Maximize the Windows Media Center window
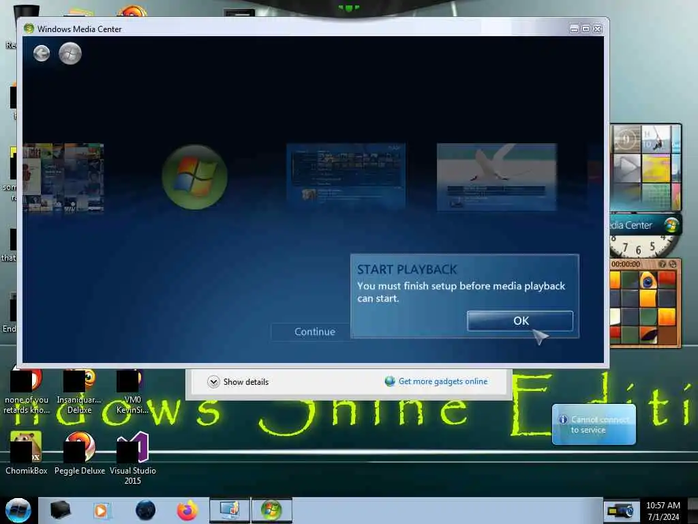698x524 pixels. 586,29
